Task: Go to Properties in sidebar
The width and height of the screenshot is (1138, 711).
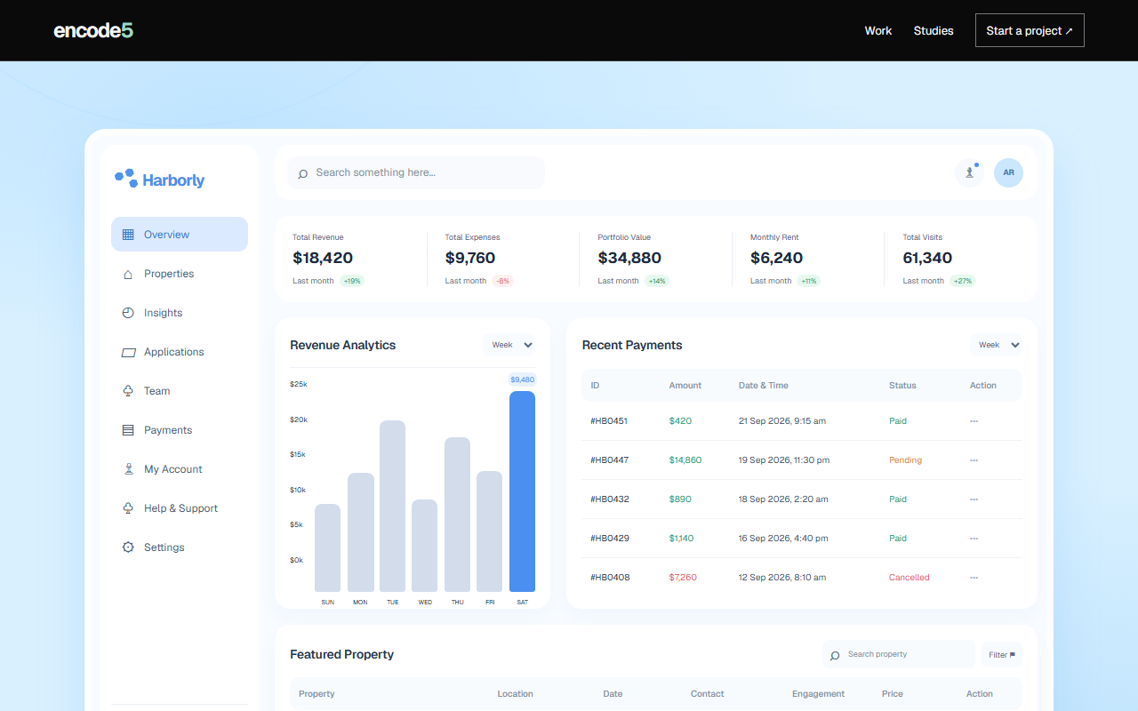Action: [x=180, y=274]
